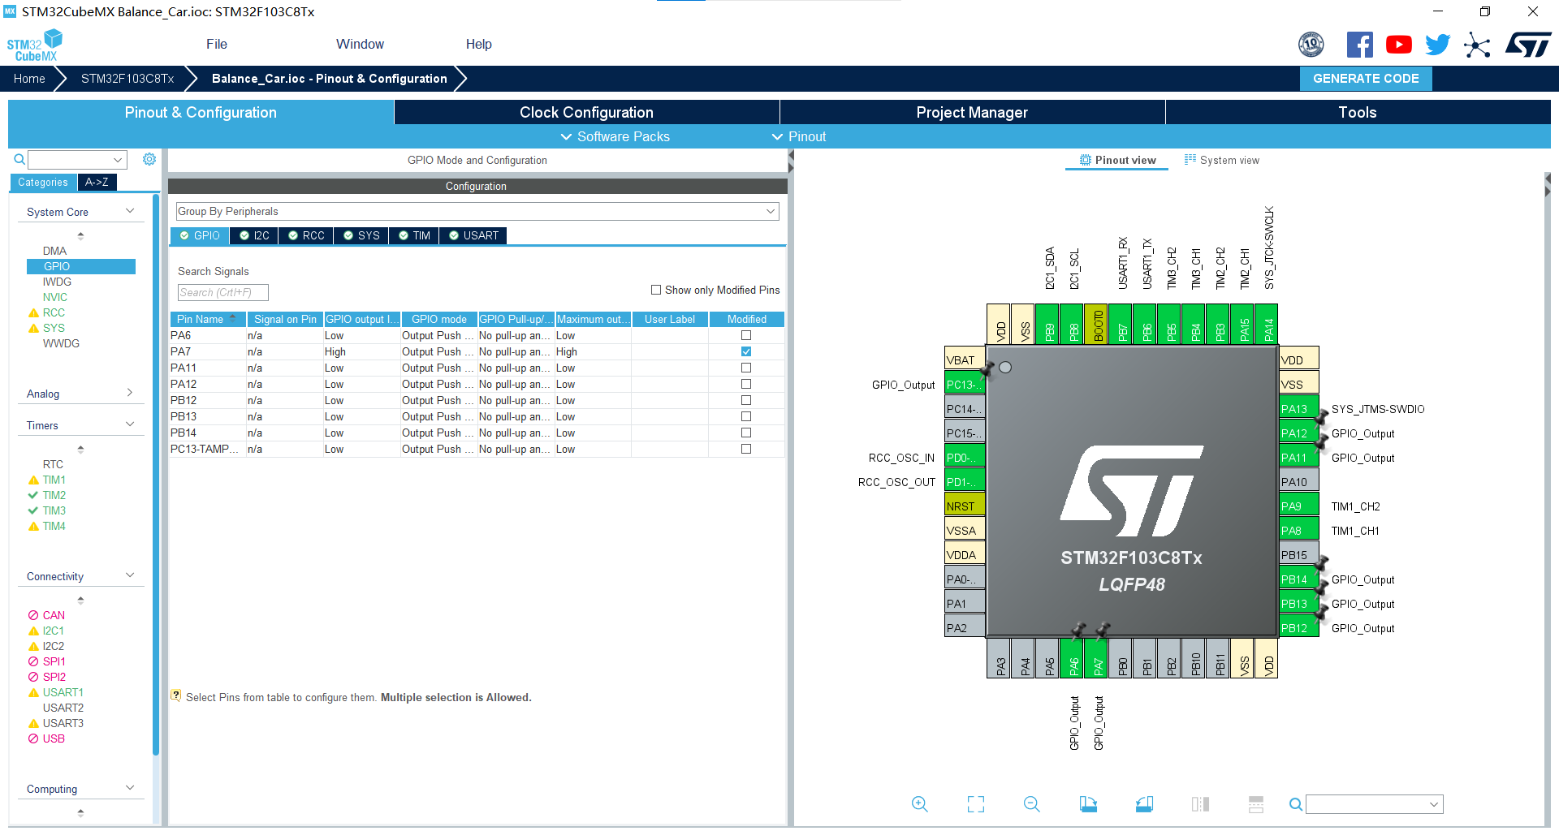The width and height of the screenshot is (1559, 831).
Task: Rotate the chip view counterclockwise icon
Action: (1144, 804)
